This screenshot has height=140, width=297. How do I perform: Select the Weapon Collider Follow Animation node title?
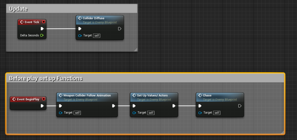tap(87, 95)
